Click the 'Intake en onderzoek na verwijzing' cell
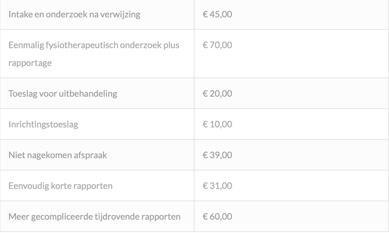Screen dimensions: 389x233 pyautogui.click(x=74, y=15)
